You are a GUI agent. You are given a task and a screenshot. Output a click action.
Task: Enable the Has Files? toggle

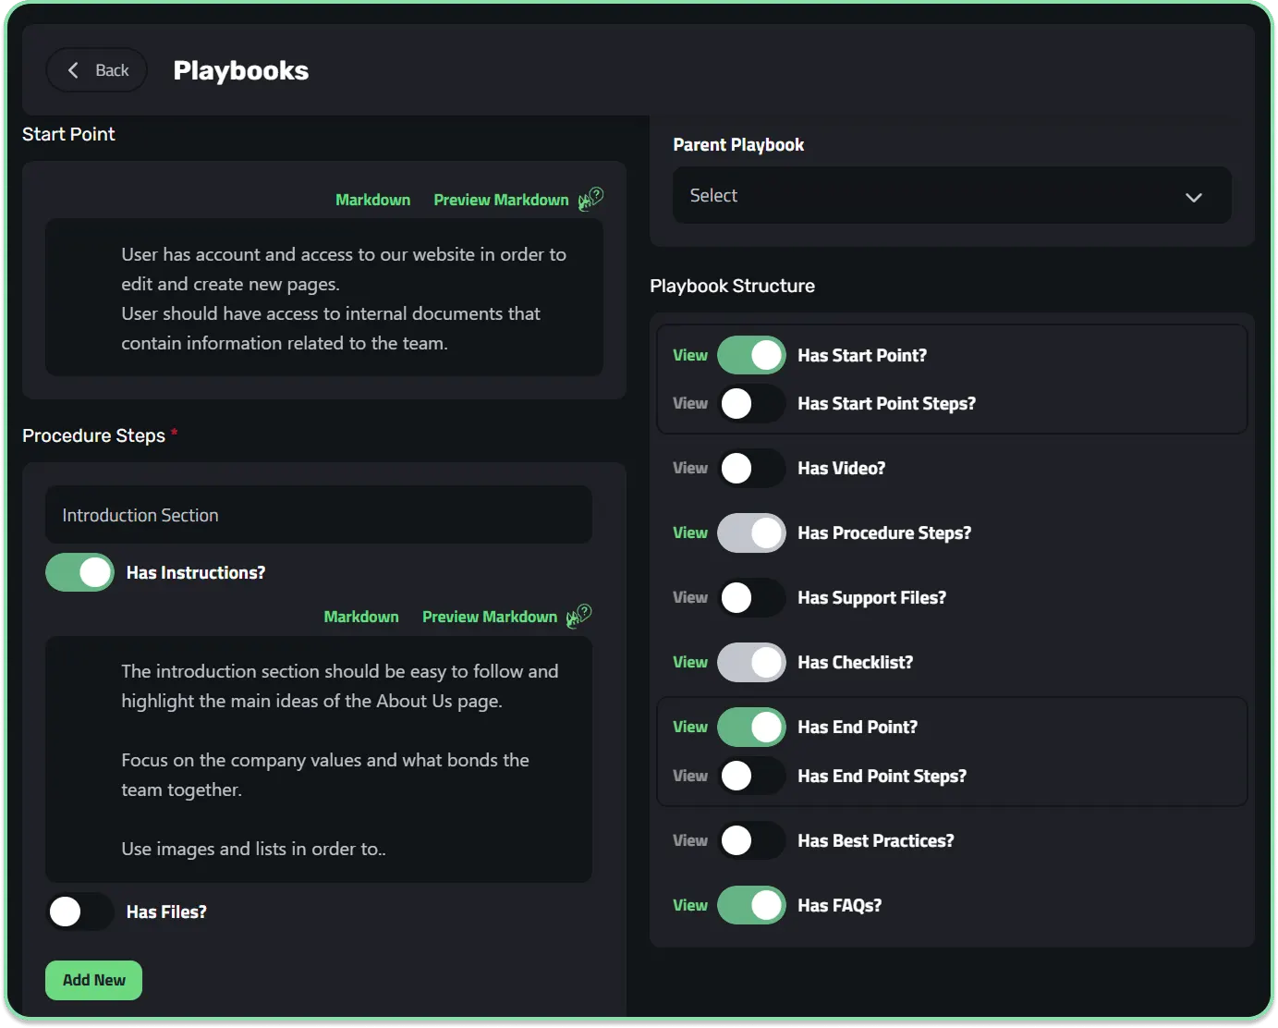[x=79, y=912]
